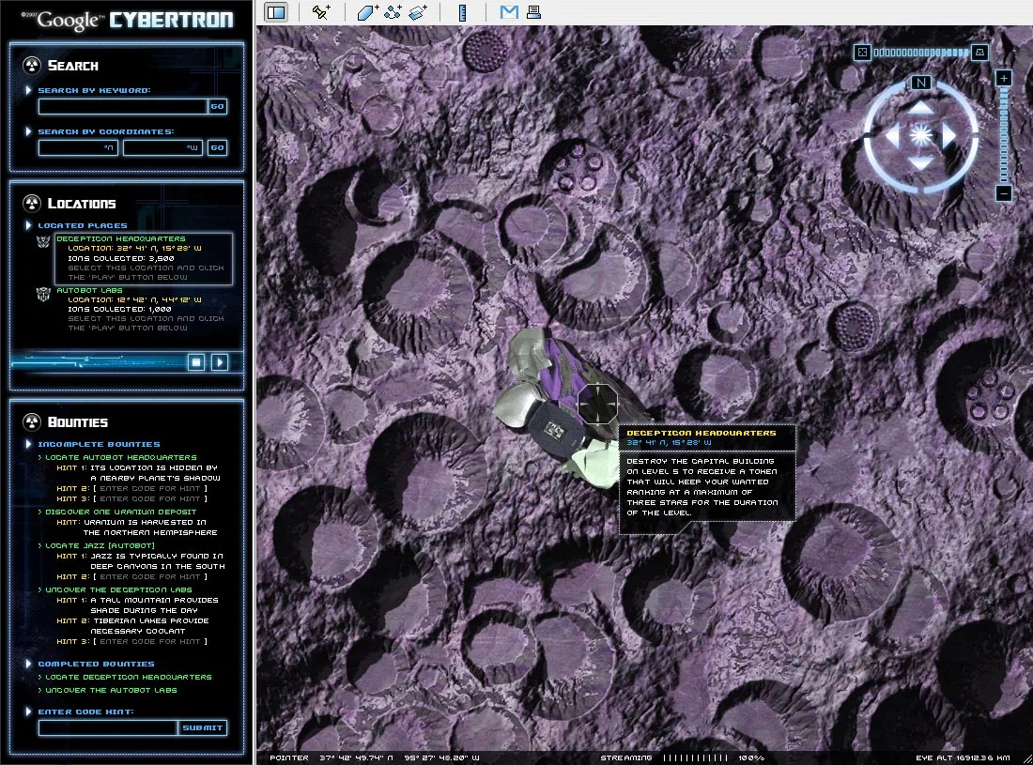Click the add image overlay tool
Viewport: 1033px width, 765px height.
[418, 12]
